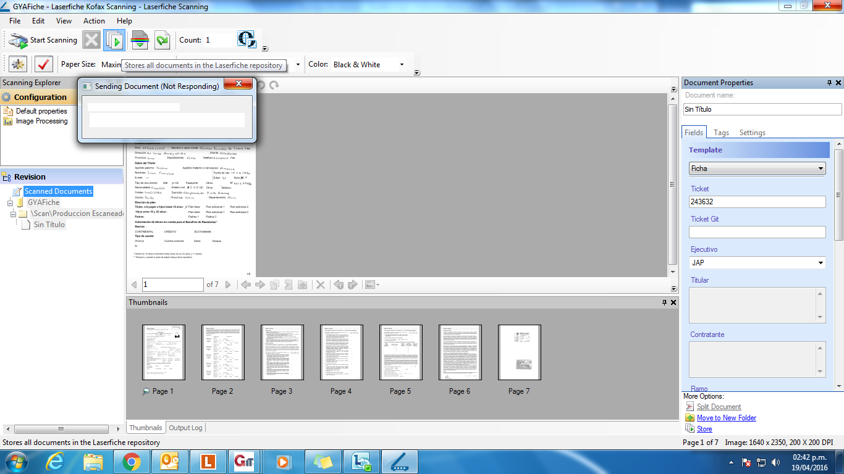Viewport: 844px width, 474px height.
Task: Toggle the pin on Thumbnails panel
Action: [664, 302]
